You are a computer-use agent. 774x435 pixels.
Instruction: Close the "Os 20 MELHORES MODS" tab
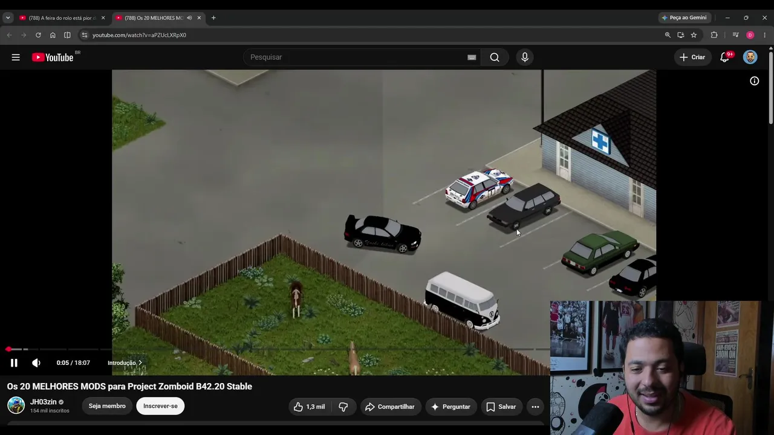point(199,18)
